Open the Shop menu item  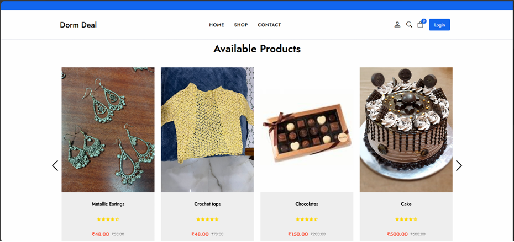[x=241, y=25]
